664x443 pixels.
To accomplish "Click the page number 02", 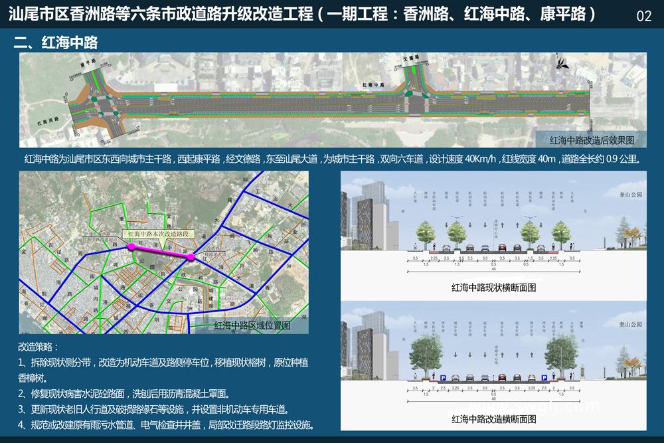I will [x=643, y=16].
